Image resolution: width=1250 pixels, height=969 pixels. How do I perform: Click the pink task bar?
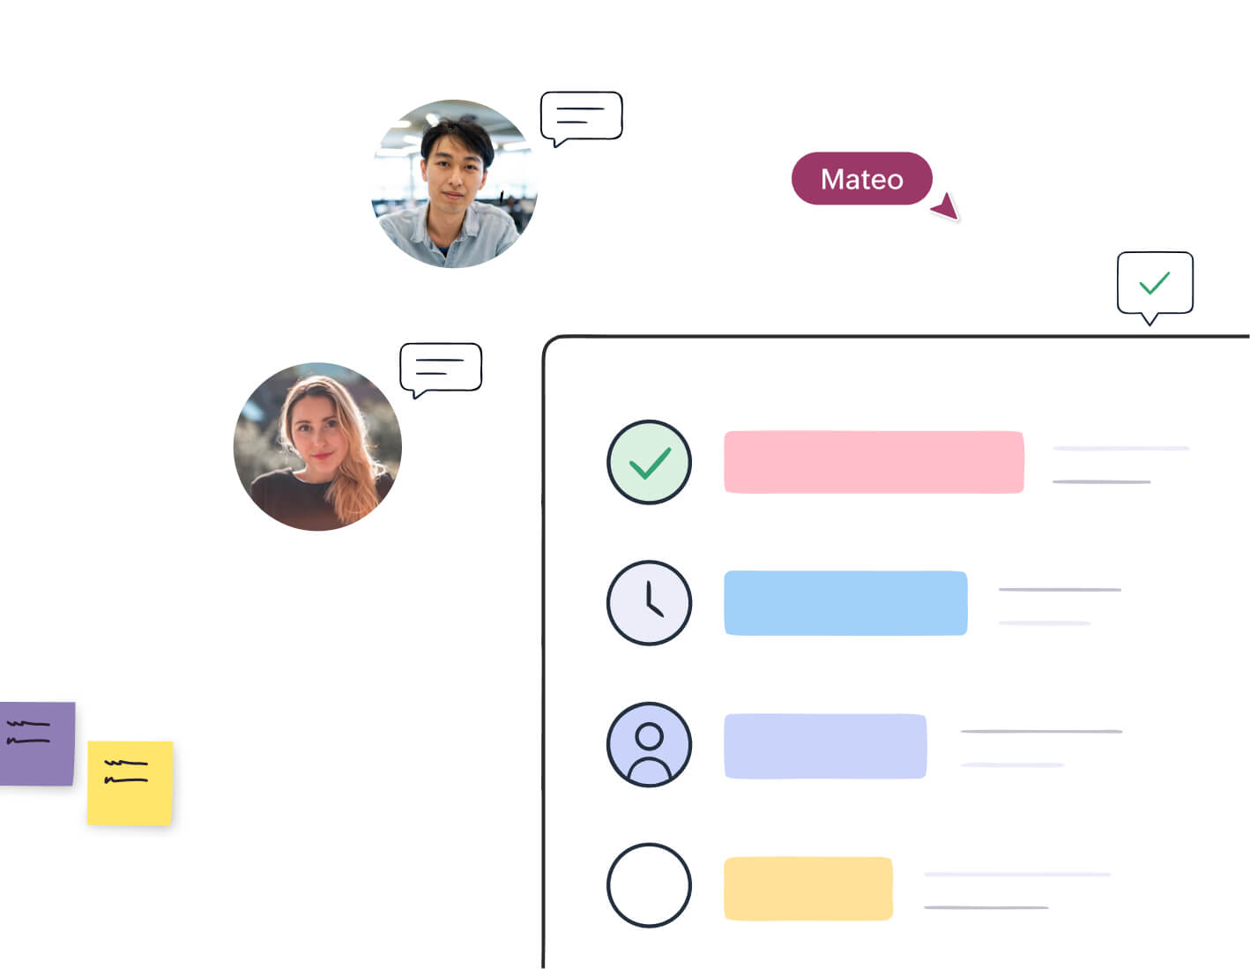(x=874, y=462)
